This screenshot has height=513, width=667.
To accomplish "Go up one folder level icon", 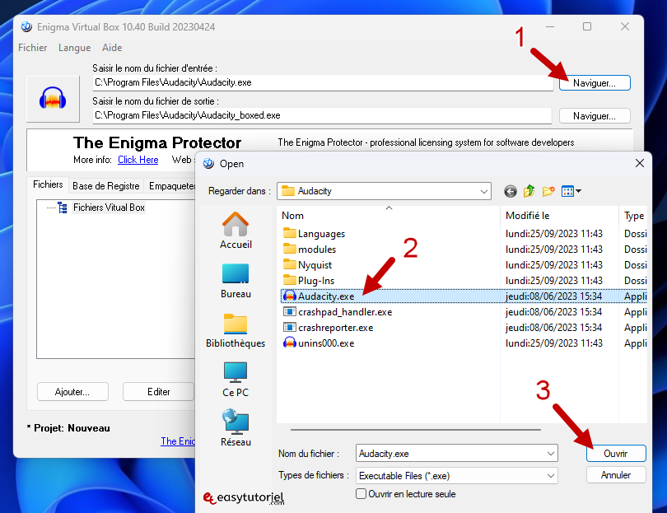I will point(529,191).
